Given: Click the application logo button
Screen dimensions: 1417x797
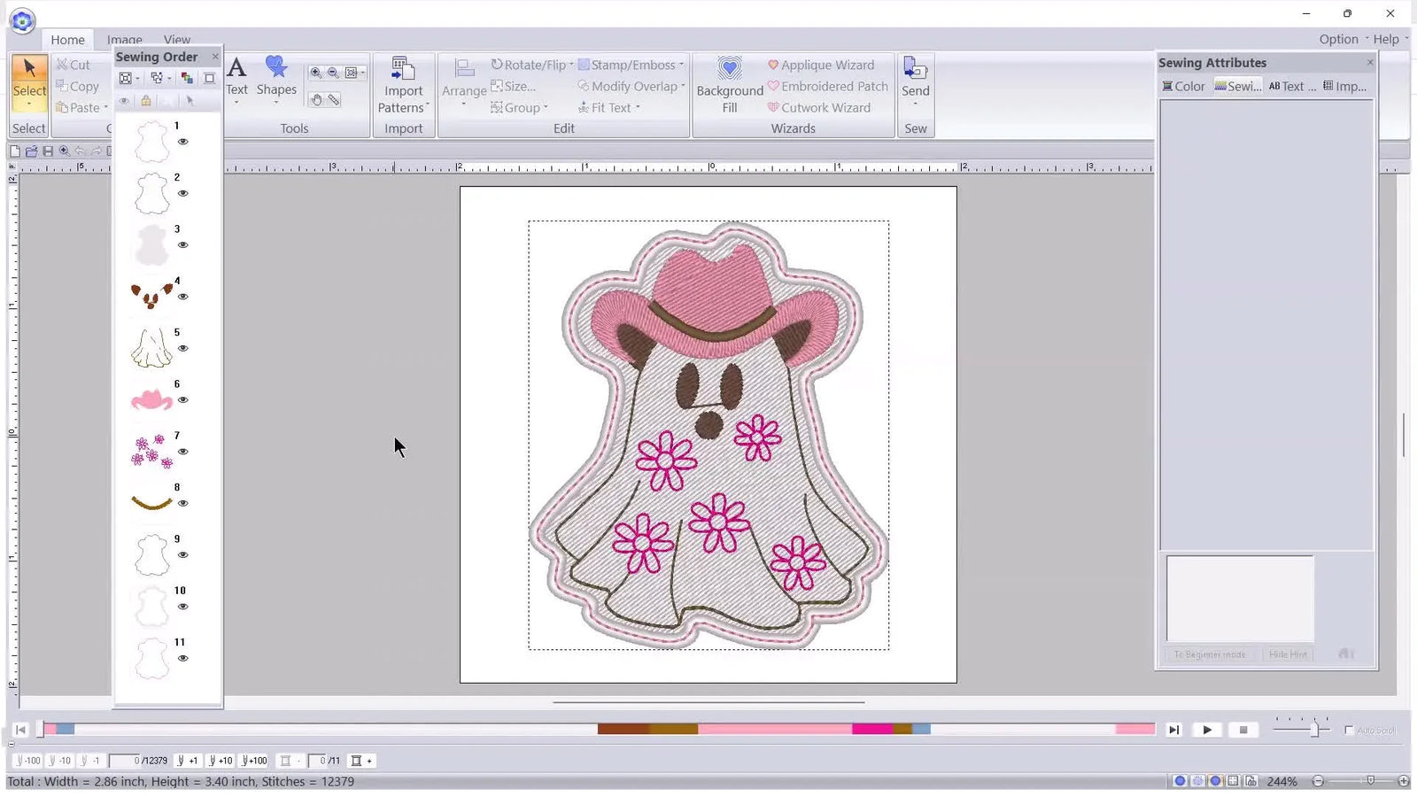Looking at the screenshot, I should point(22,20).
